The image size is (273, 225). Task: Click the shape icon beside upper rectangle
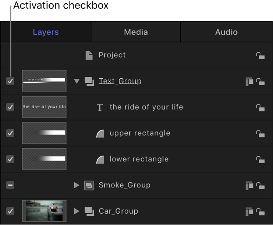click(x=100, y=133)
